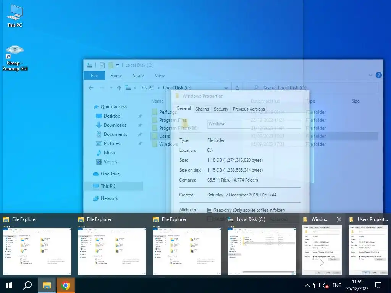Select This PC in the navigation pane
This screenshot has height=293, width=391.
(108, 186)
